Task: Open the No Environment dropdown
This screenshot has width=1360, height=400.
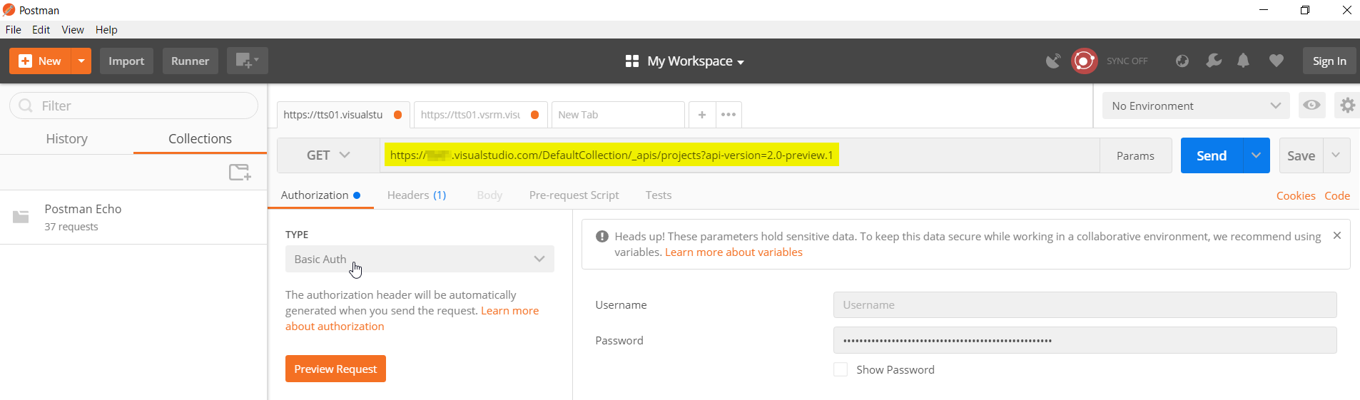Action: coord(1196,106)
